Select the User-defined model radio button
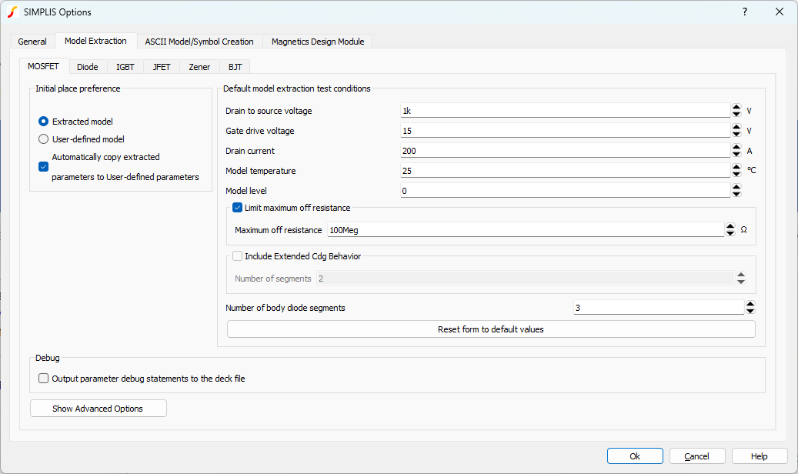This screenshot has height=474, width=798. pos(44,139)
